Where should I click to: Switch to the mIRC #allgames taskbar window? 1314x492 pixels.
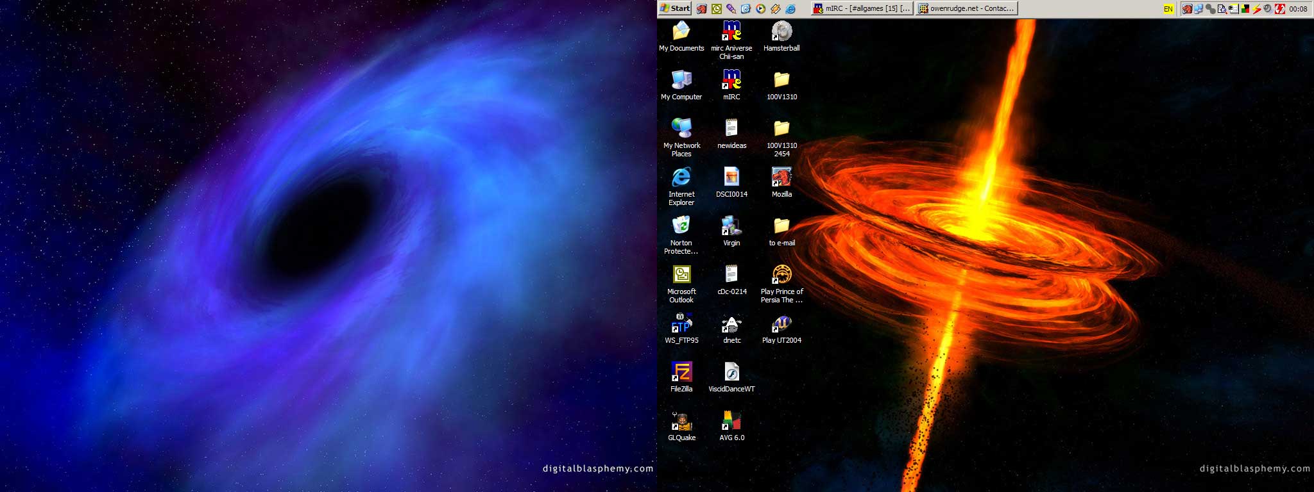pos(862,8)
